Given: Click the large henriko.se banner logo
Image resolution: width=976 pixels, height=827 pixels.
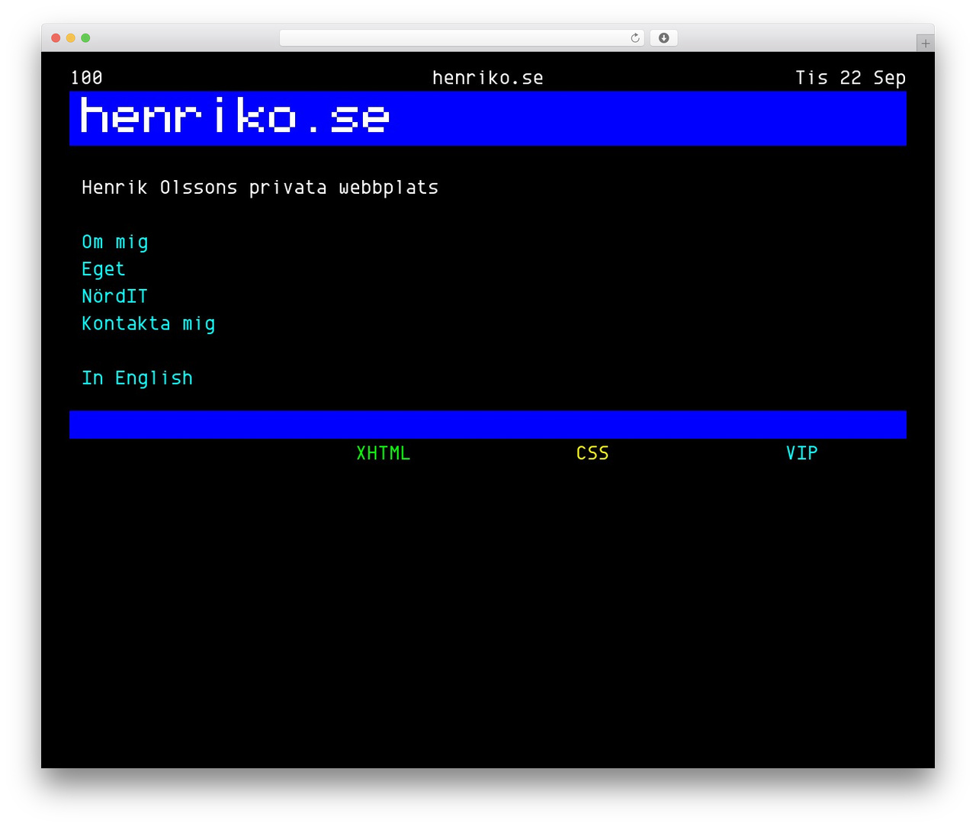Looking at the screenshot, I should tap(235, 116).
